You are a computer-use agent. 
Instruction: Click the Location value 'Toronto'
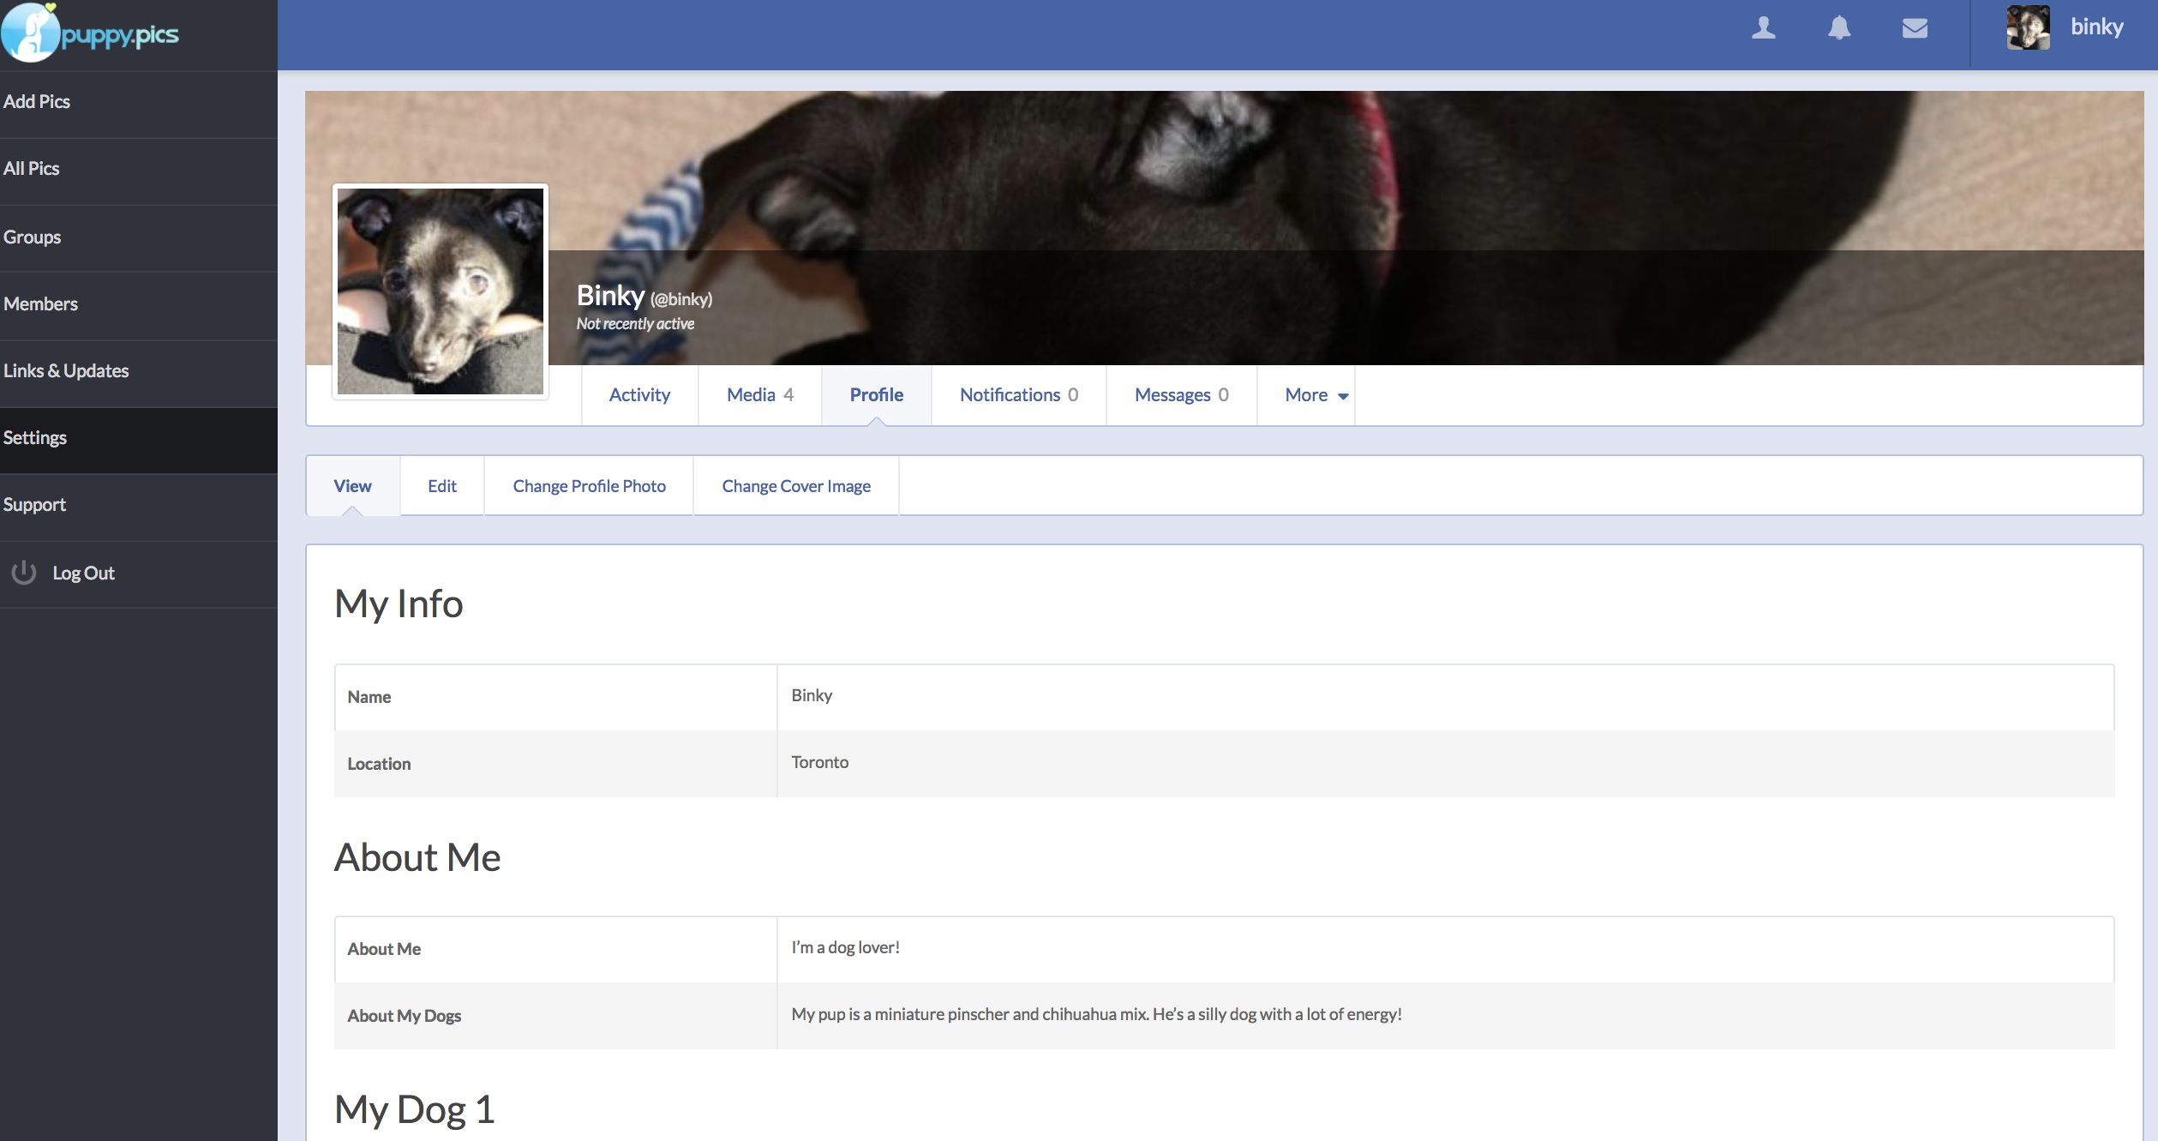[x=820, y=762]
